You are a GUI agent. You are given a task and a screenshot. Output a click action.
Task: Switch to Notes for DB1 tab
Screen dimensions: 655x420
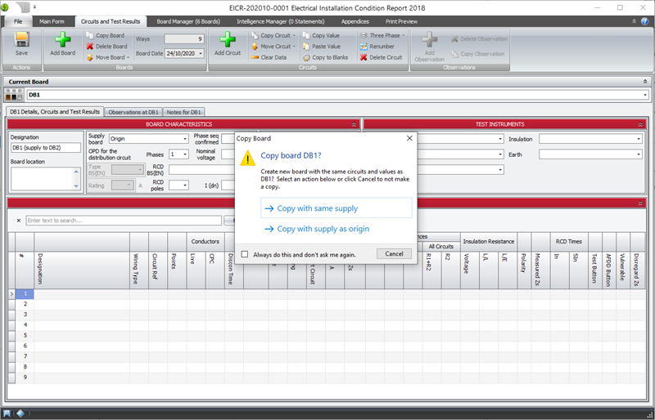(183, 112)
